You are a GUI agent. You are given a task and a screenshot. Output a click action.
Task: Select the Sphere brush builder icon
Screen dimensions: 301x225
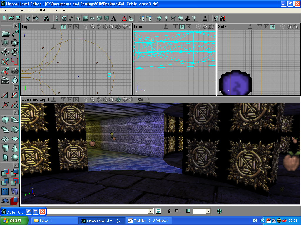click(x=15, y=158)
